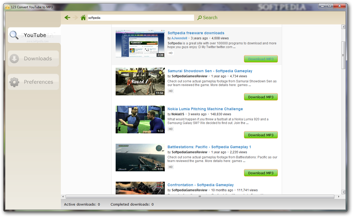This screenshot has height=217, width=353.
Task: Click HD badge under Battlestations: Pacific
Action: click(171, 167)
